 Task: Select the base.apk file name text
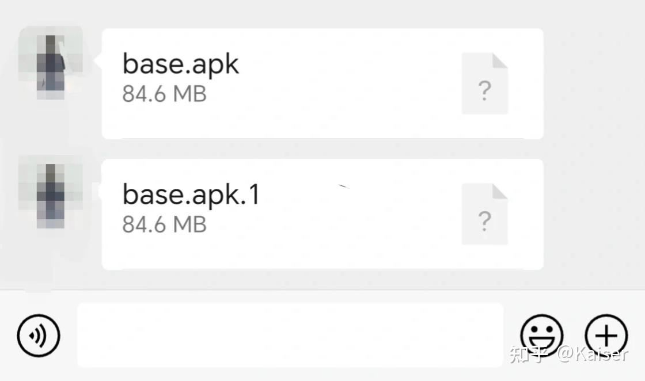[x=181, y=63]
